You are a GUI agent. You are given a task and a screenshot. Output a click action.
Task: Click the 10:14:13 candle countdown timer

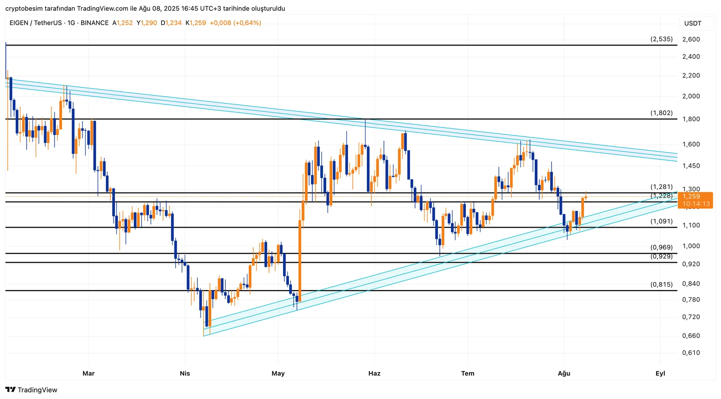point(696,204)
